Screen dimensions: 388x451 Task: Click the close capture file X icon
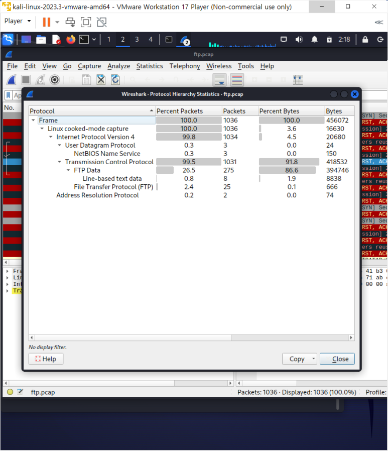(x=101, y=80)
